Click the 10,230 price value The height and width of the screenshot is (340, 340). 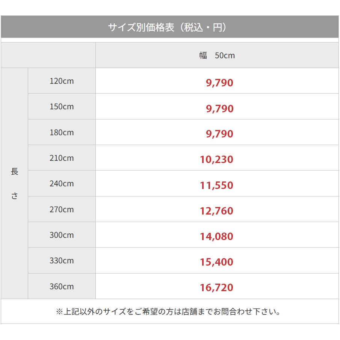[216, 160]
